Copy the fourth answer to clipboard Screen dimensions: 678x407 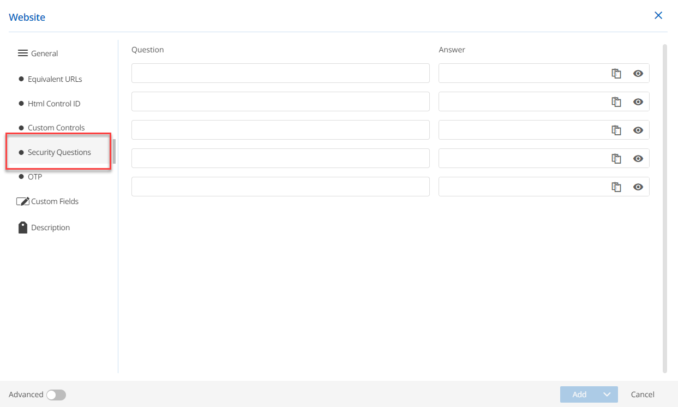pyautogui.click(x=616, y=158)
